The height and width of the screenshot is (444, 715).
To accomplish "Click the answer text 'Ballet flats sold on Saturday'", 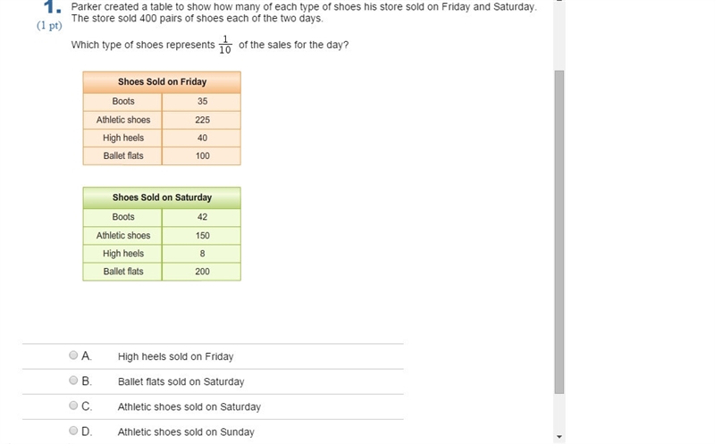I will [x=181, y=381].
